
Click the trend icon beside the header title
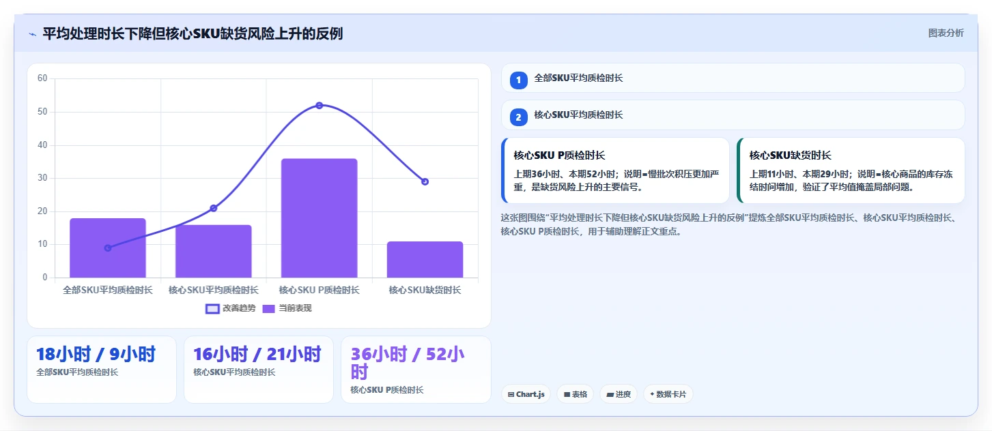tap(32, 33)
